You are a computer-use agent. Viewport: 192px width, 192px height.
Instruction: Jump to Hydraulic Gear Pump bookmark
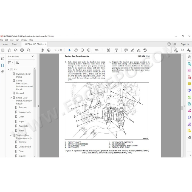[23, 75]
